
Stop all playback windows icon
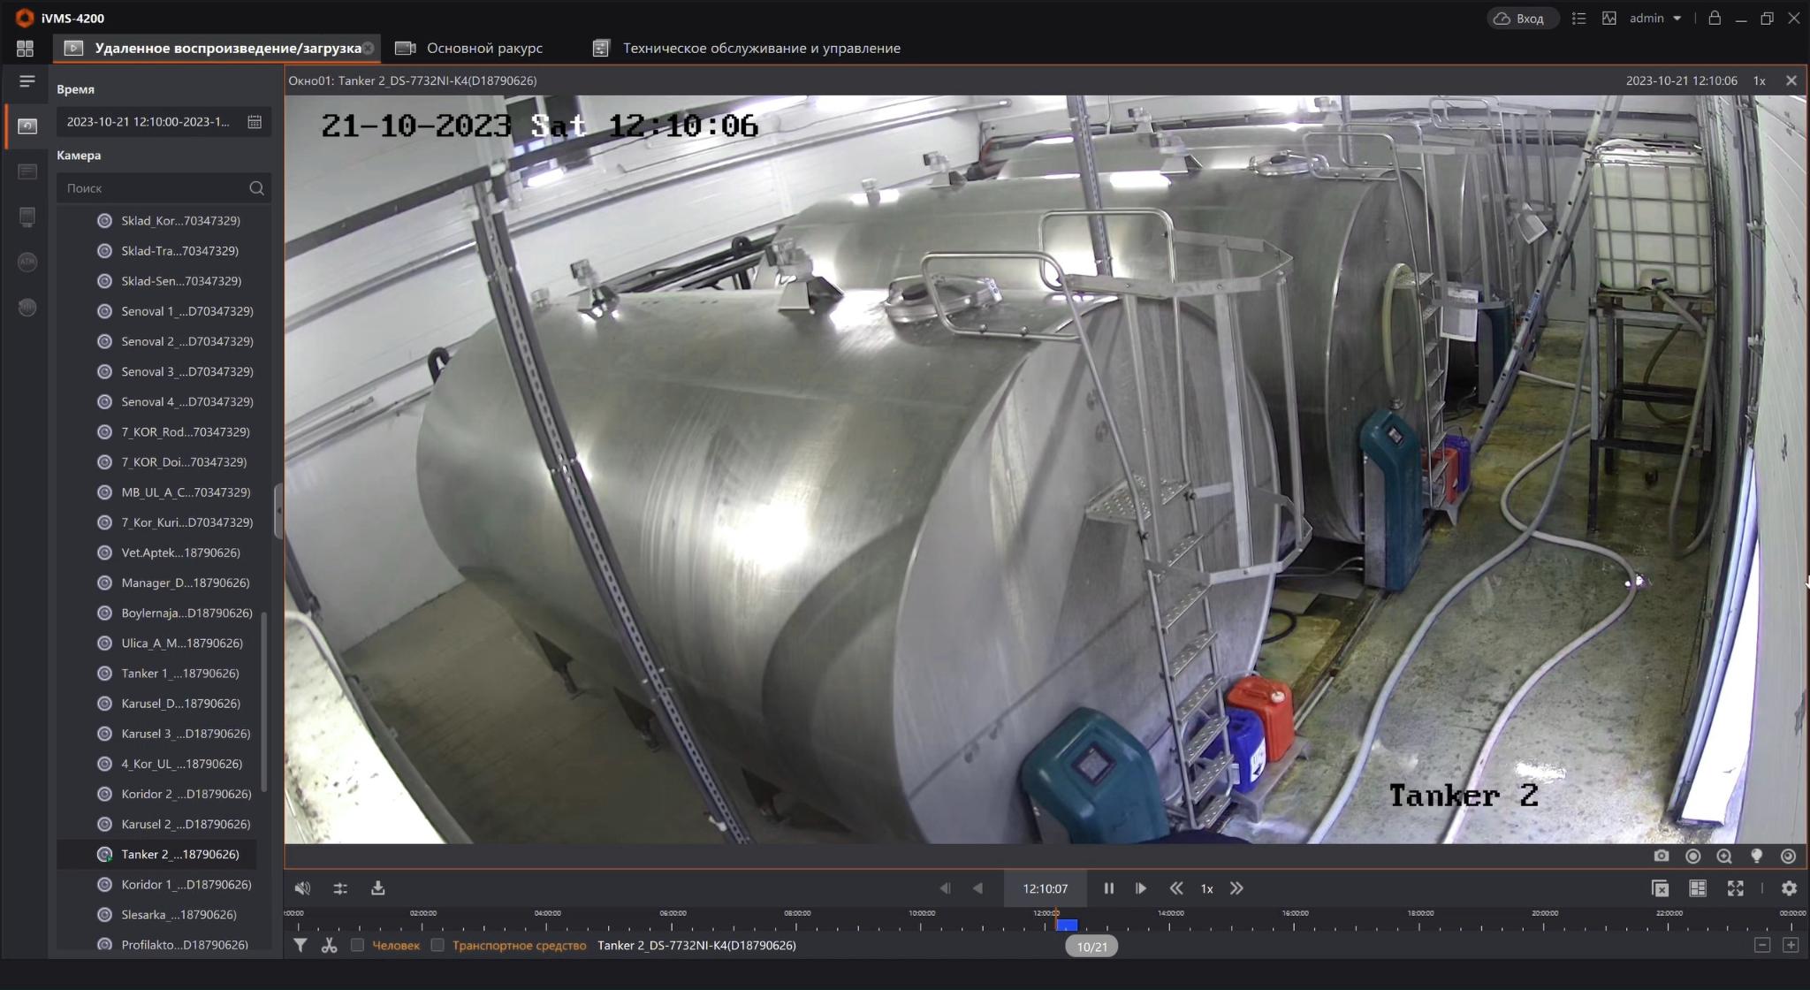[x=1660, y=888]
